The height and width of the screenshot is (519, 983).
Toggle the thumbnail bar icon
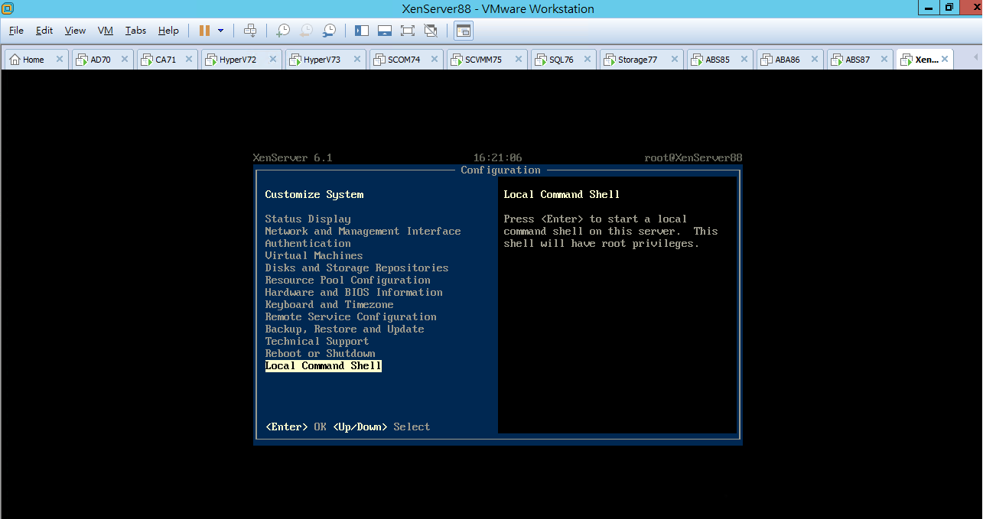385,31
